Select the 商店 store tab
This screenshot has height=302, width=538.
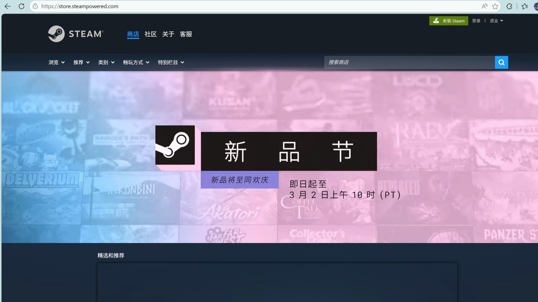pos(133,34)
